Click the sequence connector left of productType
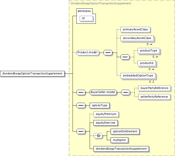This screenshot has height=156, width=175. tap(125, 57)
